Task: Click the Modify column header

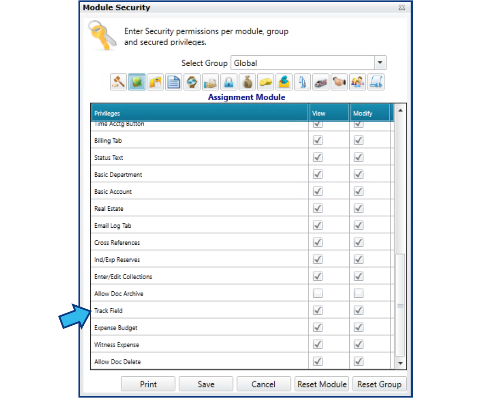Action: (x=370, y=113)
